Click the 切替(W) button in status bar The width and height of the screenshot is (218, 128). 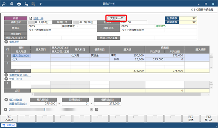(x=9, y=125)
